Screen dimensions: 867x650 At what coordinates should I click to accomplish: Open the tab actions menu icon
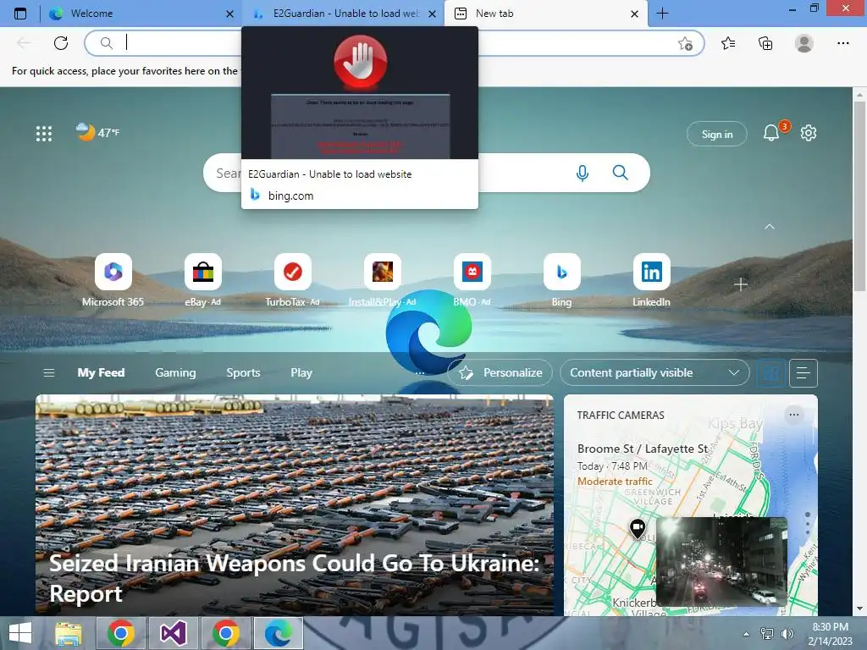[x=20, y=14]
